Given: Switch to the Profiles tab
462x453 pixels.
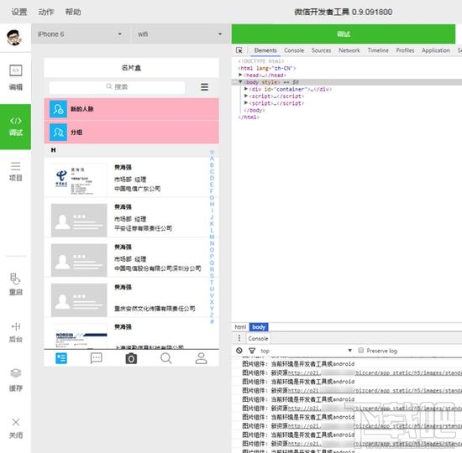Looking at the screenshot, I should [405, 50].
